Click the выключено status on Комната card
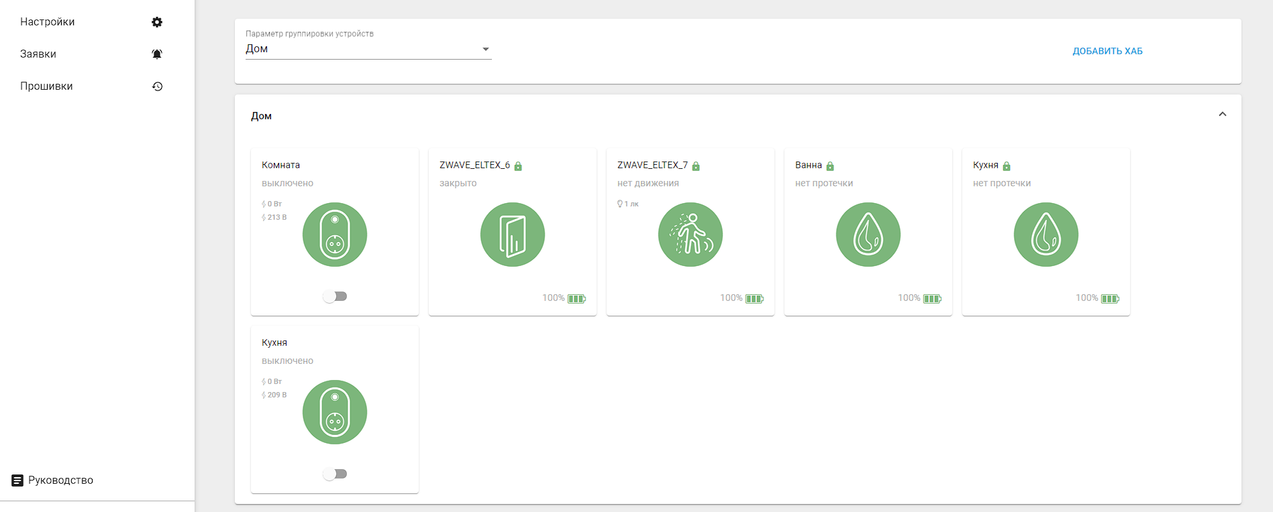The height and width of the screenshot is (512, 1273). (x=287, y=183)
